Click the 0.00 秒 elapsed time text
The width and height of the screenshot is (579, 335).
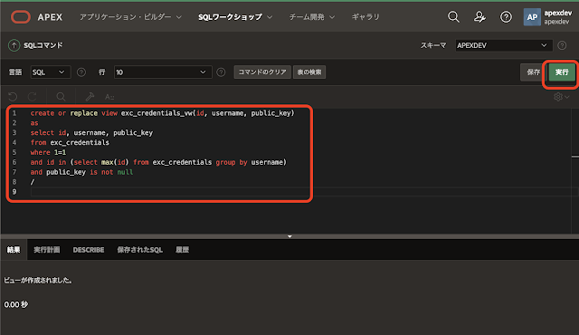pyautogui.click(x=16, y=305)
